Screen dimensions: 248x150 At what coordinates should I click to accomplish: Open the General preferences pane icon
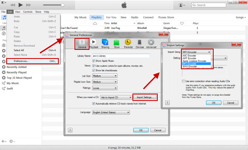[x=82, y=44]
